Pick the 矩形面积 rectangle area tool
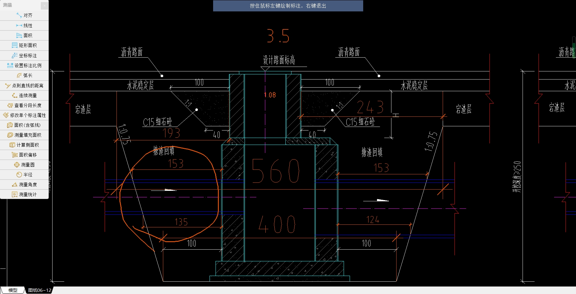Image resolution: width=576 pixels, height=294 pixels. pos(24,45)
